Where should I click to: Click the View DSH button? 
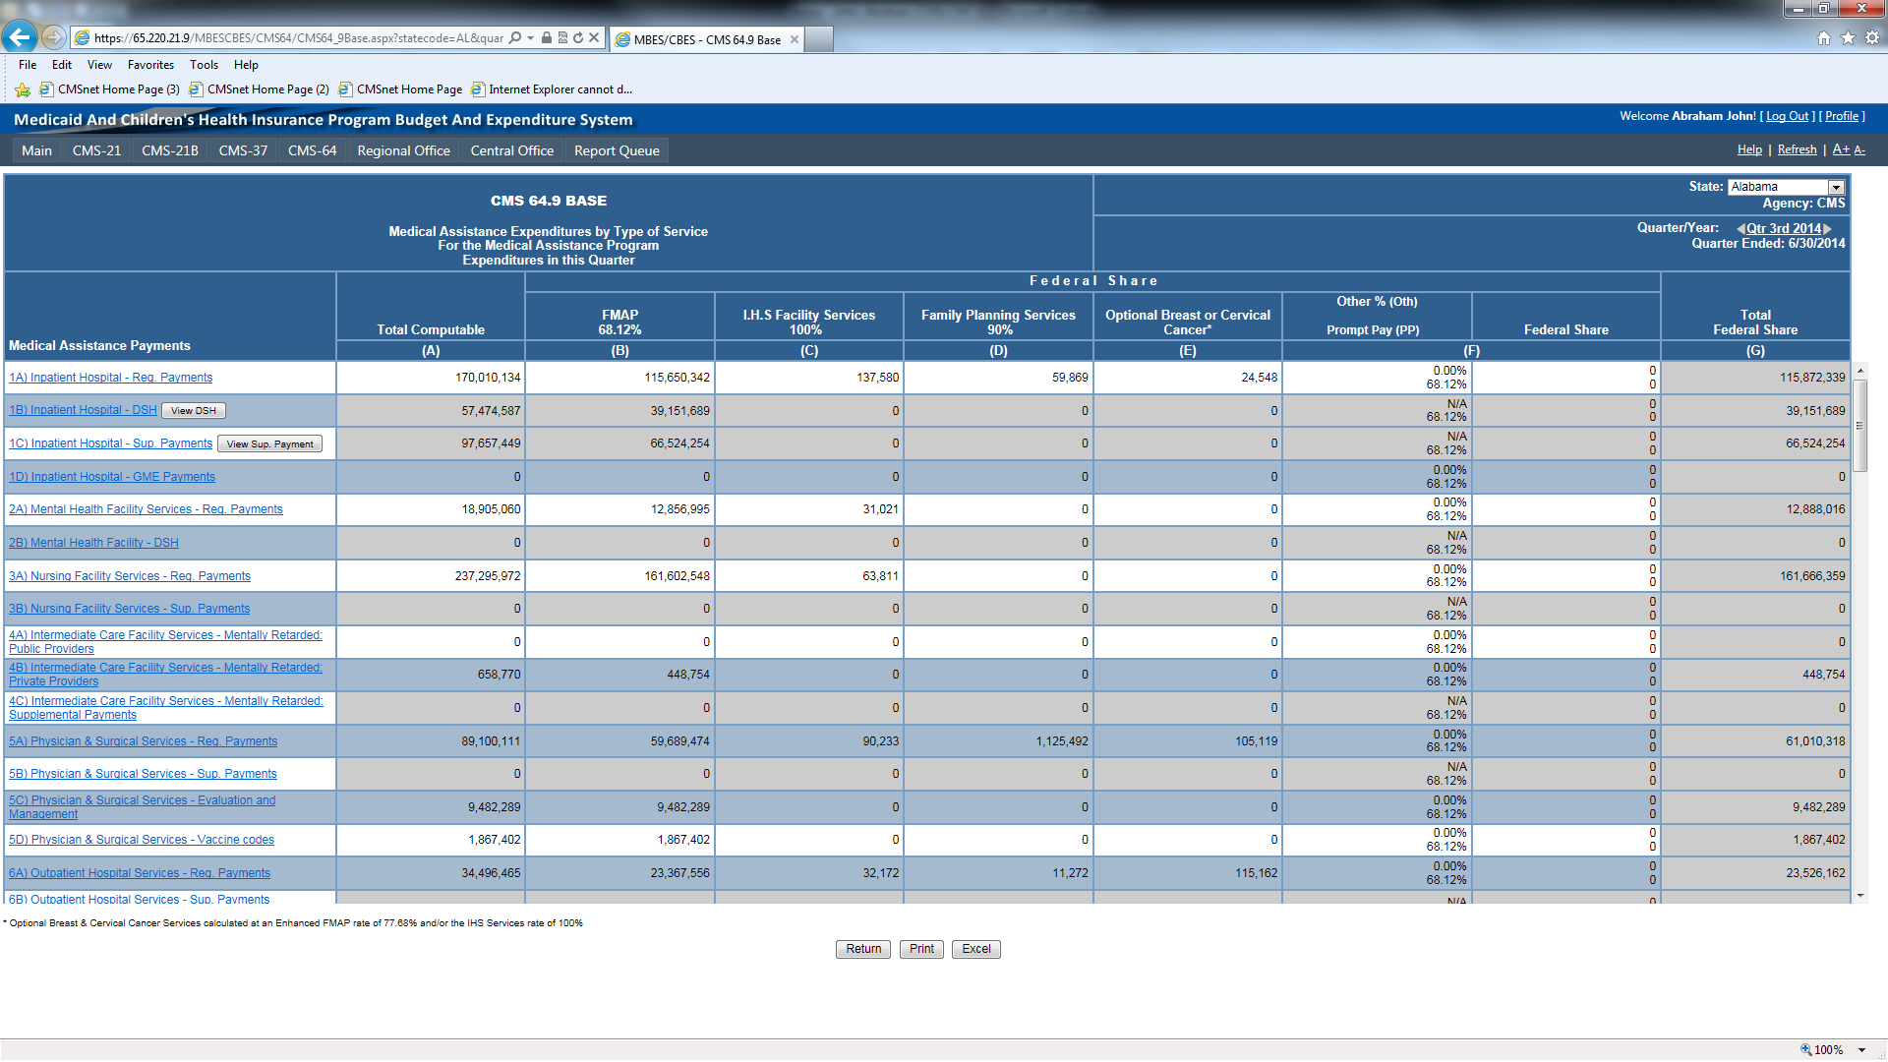click(194, 411)
